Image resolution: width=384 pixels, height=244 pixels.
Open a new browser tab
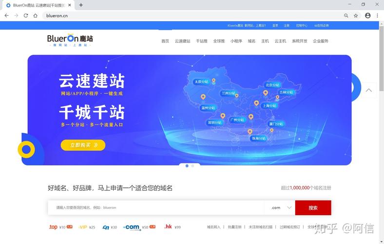(x=81, y=5)
